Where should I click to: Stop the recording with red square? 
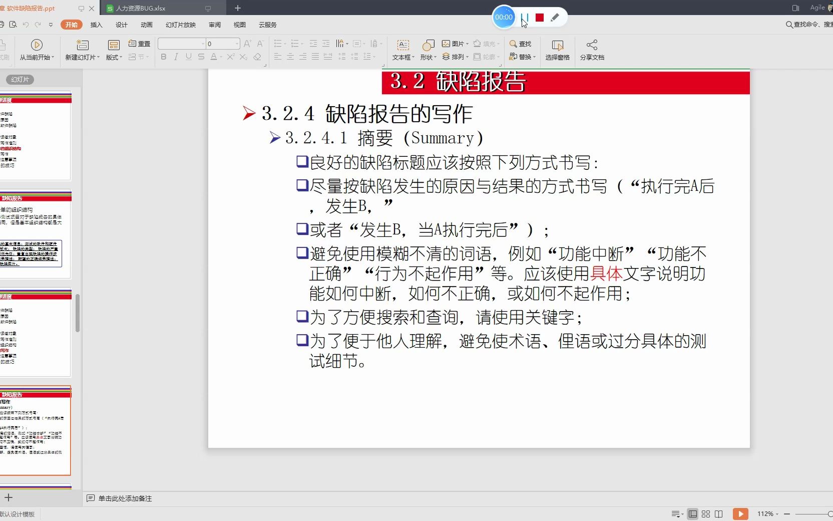540,18
